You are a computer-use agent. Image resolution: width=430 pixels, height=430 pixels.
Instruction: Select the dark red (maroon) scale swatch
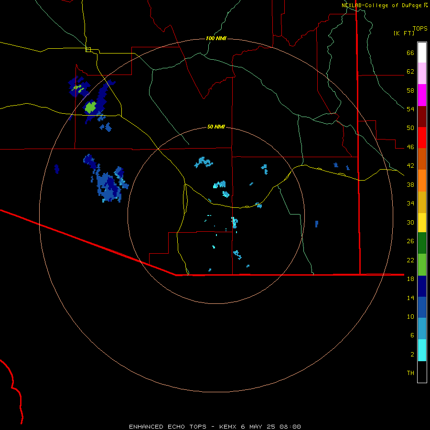[422, 117]
